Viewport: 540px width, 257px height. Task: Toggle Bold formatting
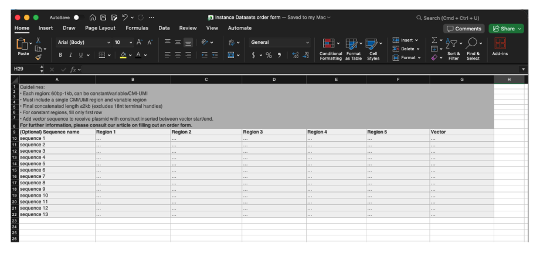tap(60, 55)
